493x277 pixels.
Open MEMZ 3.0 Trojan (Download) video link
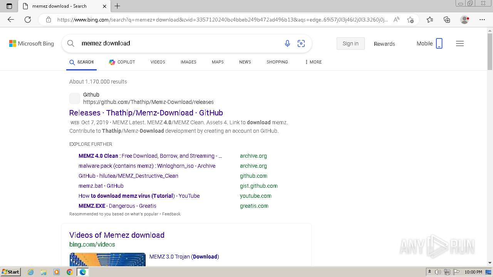[x=184, y=257]
